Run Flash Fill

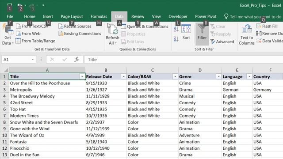tap(267, 26)
